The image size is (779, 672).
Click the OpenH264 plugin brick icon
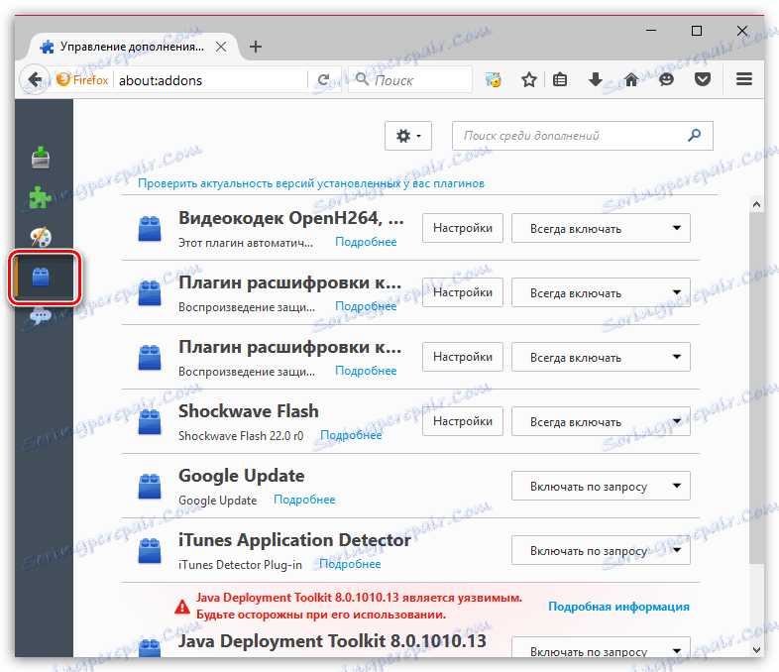[x=150, y=229]
